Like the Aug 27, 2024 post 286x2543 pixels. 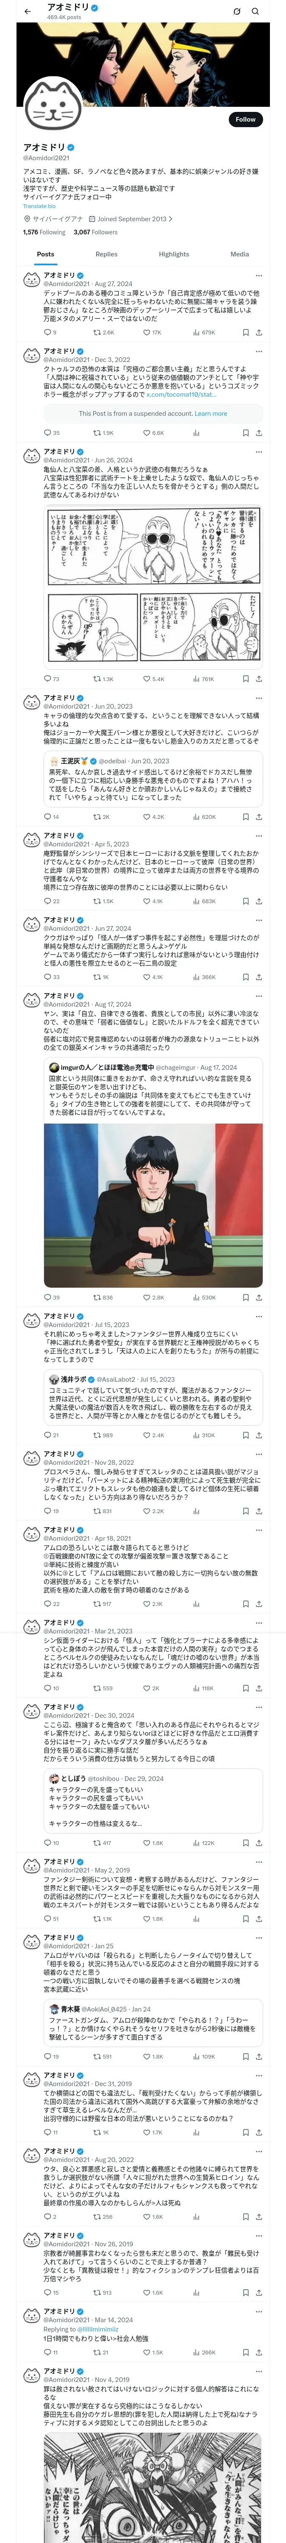click(x=152, y=333)
